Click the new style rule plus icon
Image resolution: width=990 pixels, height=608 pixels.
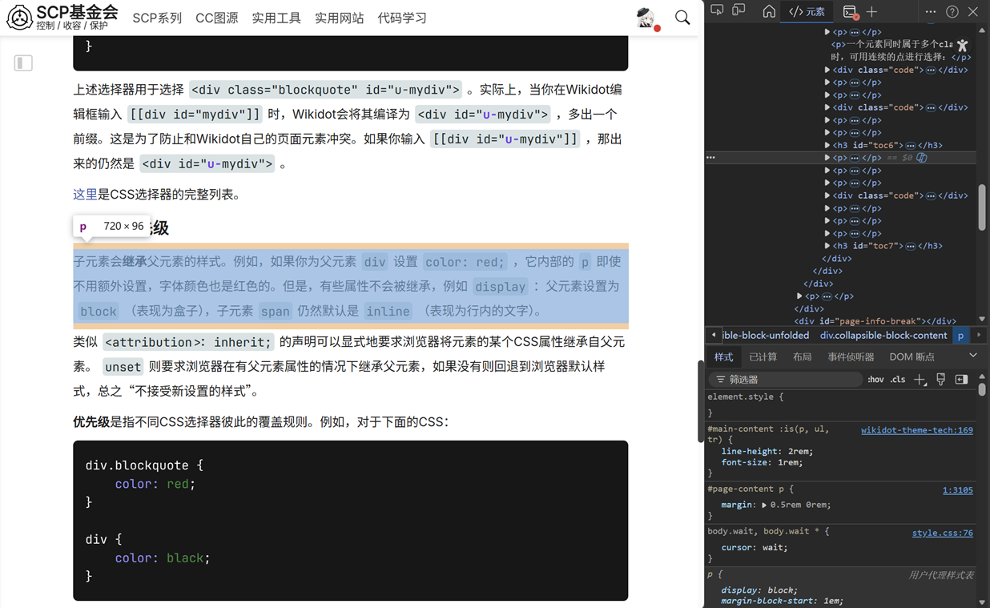pyautogui.click(x=920, y=380)
